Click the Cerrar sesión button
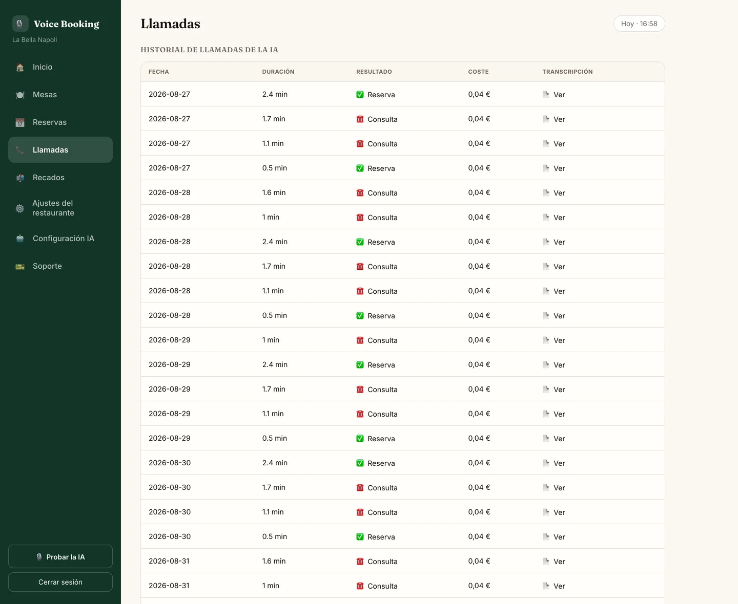738x604 pixels. (60, 582)
